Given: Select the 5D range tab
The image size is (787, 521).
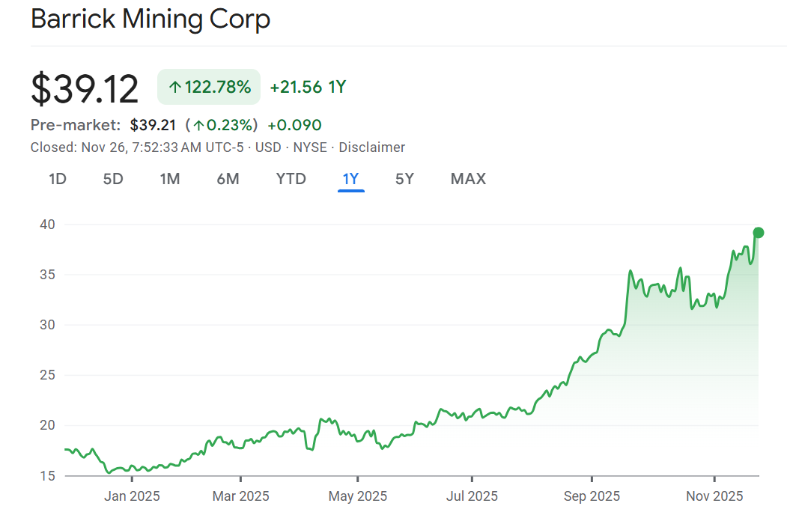Looking at the screenshot, I should (113, 179).
